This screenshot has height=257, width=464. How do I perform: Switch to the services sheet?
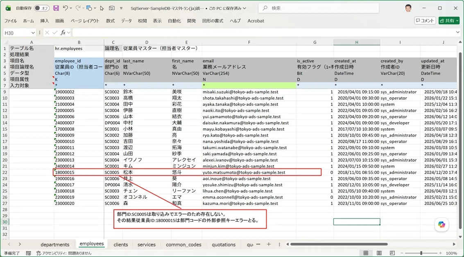[x=147, y=245]
